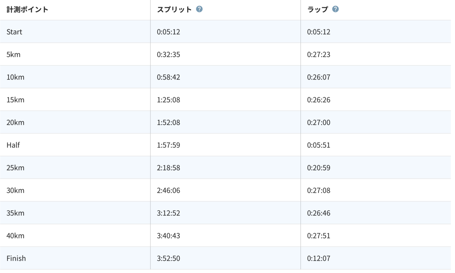Click the 10km lap time 0:26:07
The image size is (455, 273).
click(318, 77)
